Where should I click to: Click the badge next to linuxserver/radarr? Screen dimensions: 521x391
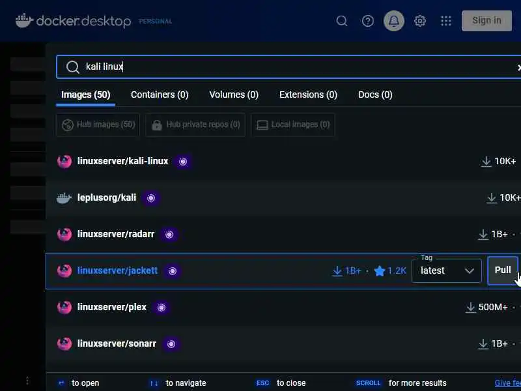click(169, 235)
